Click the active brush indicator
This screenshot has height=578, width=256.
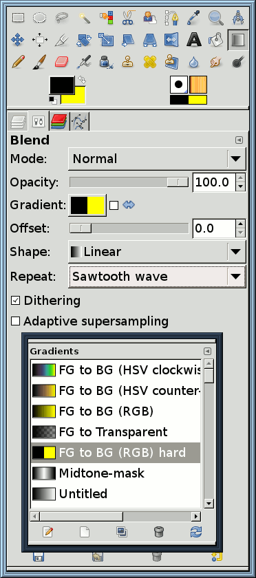click(179, 85)
